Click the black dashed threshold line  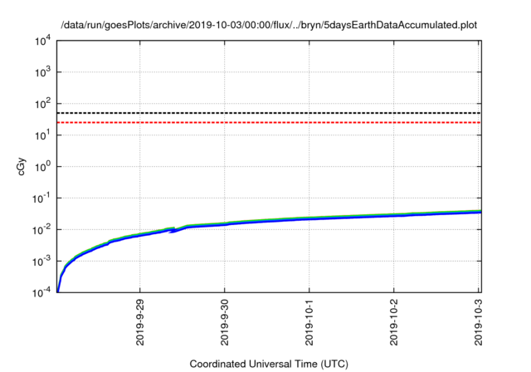pyautogui.click(x=269, y=113)
